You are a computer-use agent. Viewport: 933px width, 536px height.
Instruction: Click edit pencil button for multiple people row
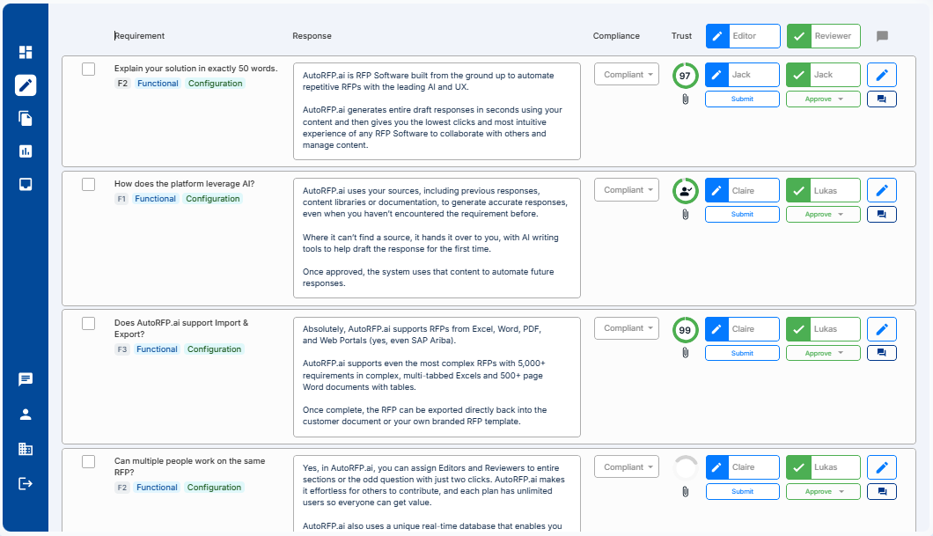[882, 467]
